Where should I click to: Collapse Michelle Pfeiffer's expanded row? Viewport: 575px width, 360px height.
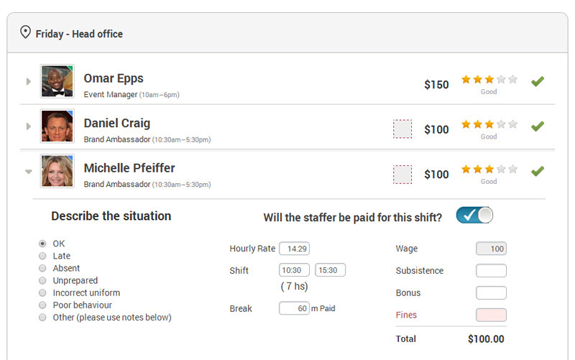tap(29, 172)
